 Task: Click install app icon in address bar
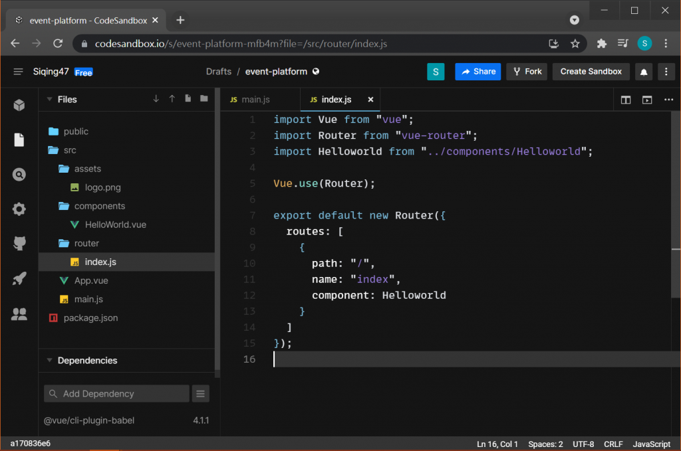[x=553, y=43]
